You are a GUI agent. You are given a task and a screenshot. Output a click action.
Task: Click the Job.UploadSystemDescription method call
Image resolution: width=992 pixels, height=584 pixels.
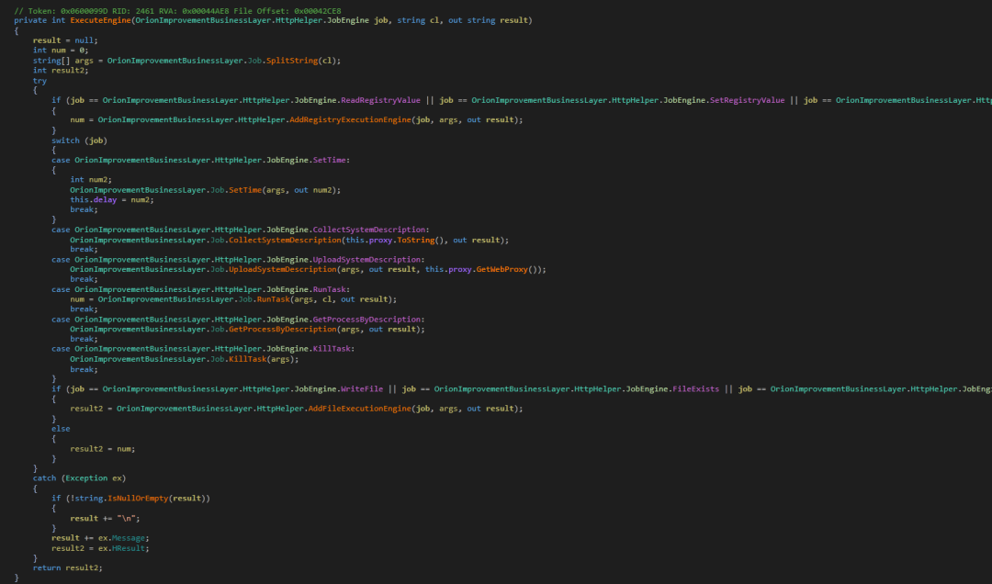point(283,270)
